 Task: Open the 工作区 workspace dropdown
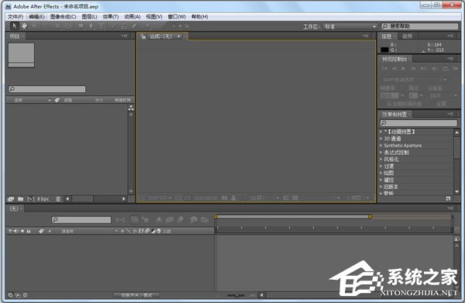coord(350,26)
